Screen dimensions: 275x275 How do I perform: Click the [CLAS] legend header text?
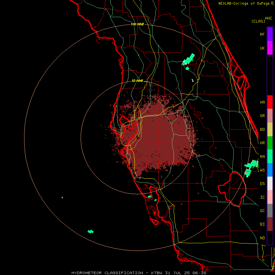258,21
